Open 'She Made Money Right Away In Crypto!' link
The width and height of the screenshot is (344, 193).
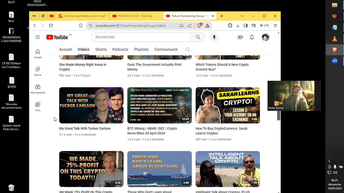coord(83,67)
